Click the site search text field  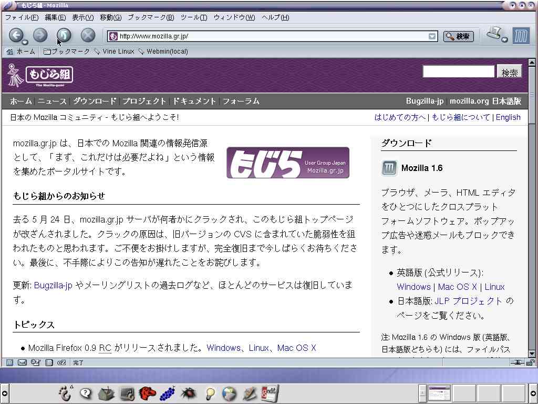[x=458, y=72]
